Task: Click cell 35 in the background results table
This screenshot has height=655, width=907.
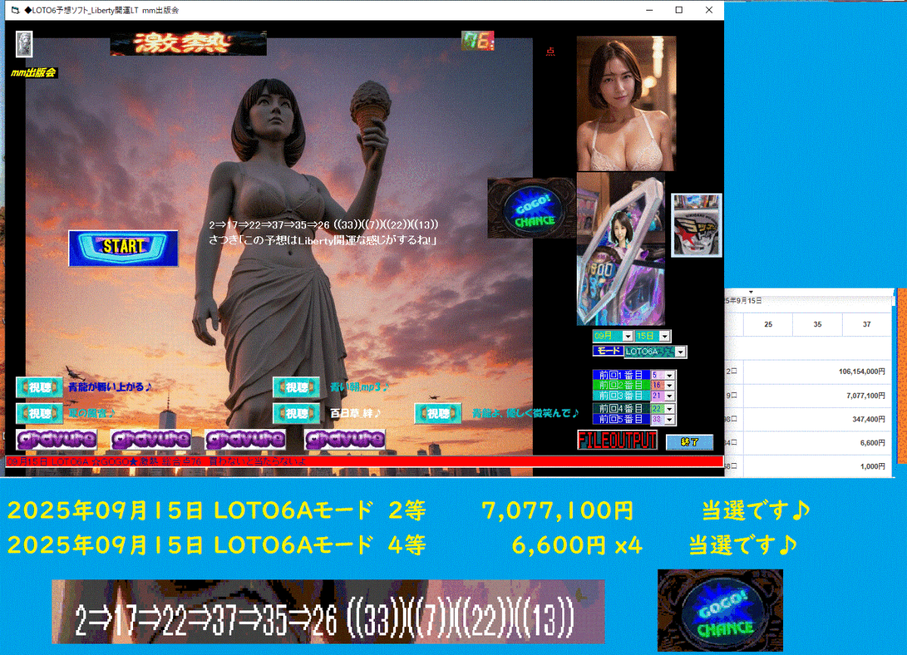Action: 817,324
